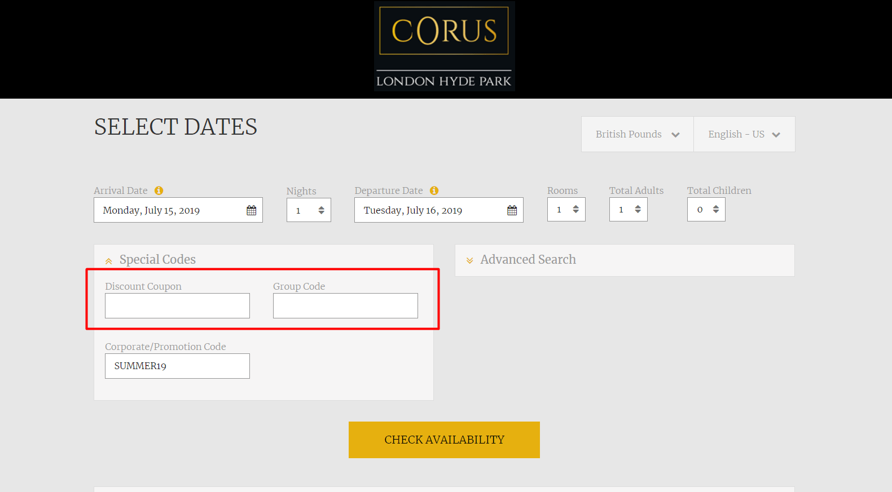Image resolution: width=892 pixels, height=492 pixels.
Task: Click the Corus London Hyde Park logo
Action: (445, 46)
